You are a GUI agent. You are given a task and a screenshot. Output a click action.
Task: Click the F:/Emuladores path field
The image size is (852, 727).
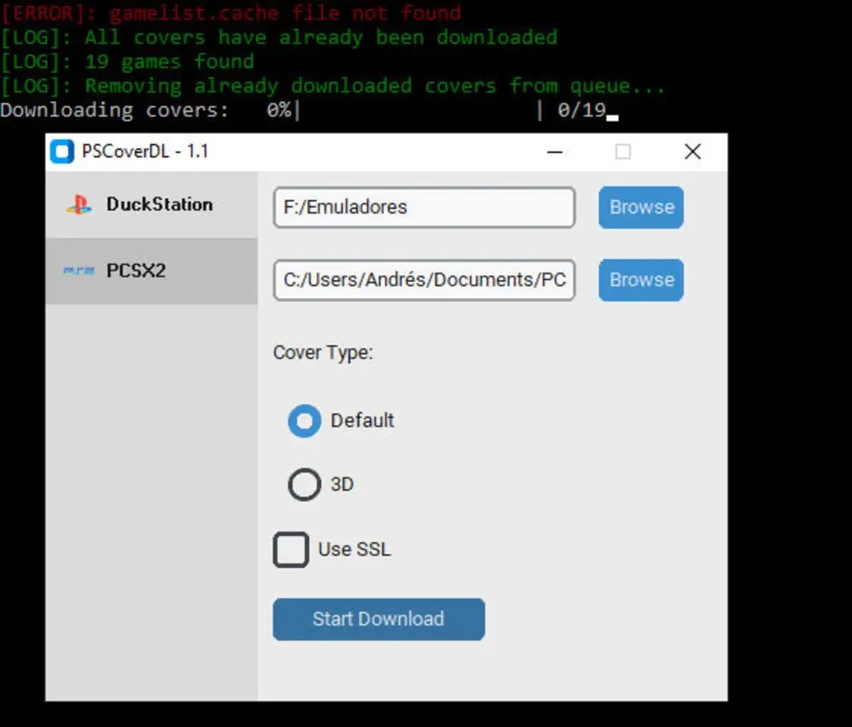click(423, 207)
